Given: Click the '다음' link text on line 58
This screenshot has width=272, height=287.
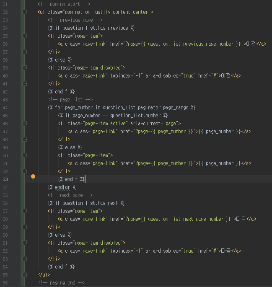Looking at the screenshot, I should coord(241,219).
